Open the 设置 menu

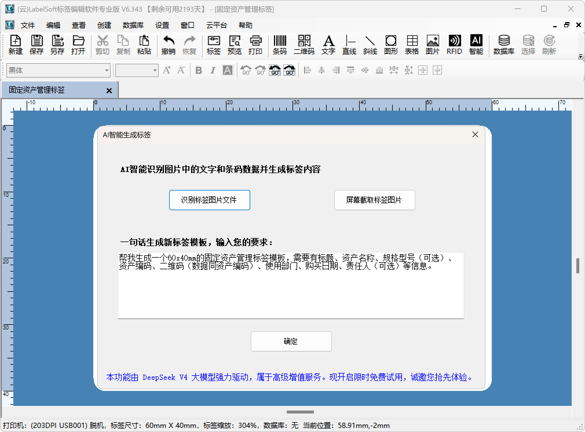(x=162, y=25)
